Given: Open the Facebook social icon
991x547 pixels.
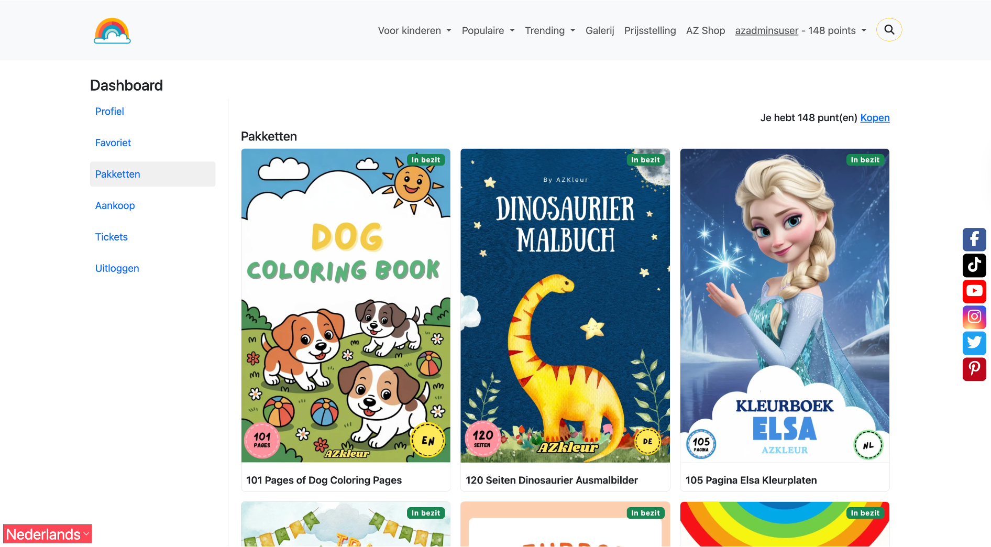Looking at the screenshot, I should point(974,239).
